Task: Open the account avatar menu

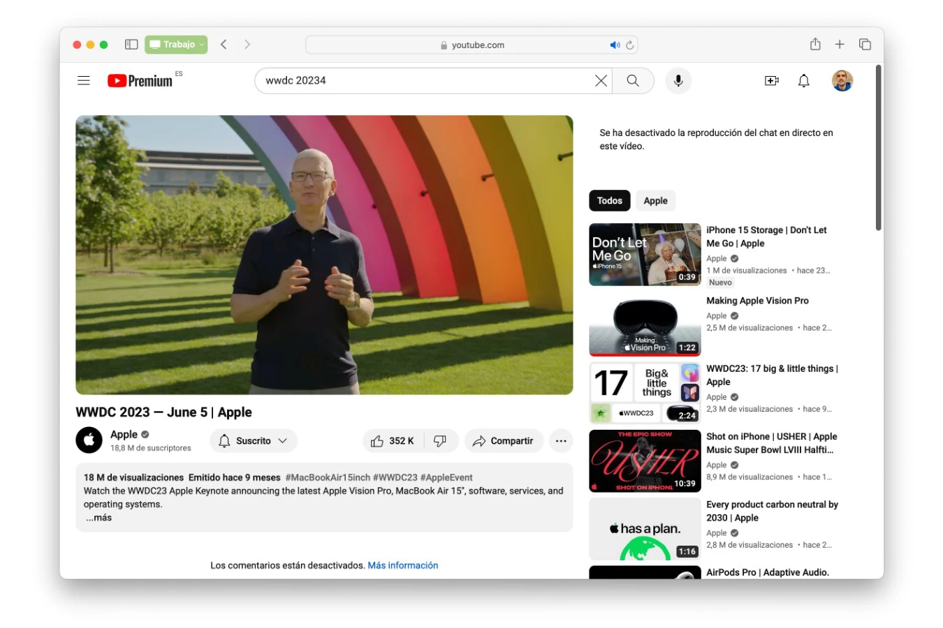Action: pos(842,81)
